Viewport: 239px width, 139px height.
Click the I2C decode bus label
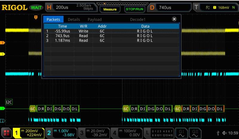(x=9, y=102)
